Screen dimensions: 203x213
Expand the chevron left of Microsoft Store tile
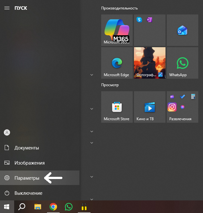pyautogui.click(x=92, y=109)
